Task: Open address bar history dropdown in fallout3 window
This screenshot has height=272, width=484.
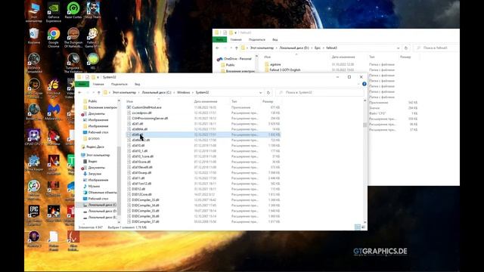Action: click(x=399, y=48)
